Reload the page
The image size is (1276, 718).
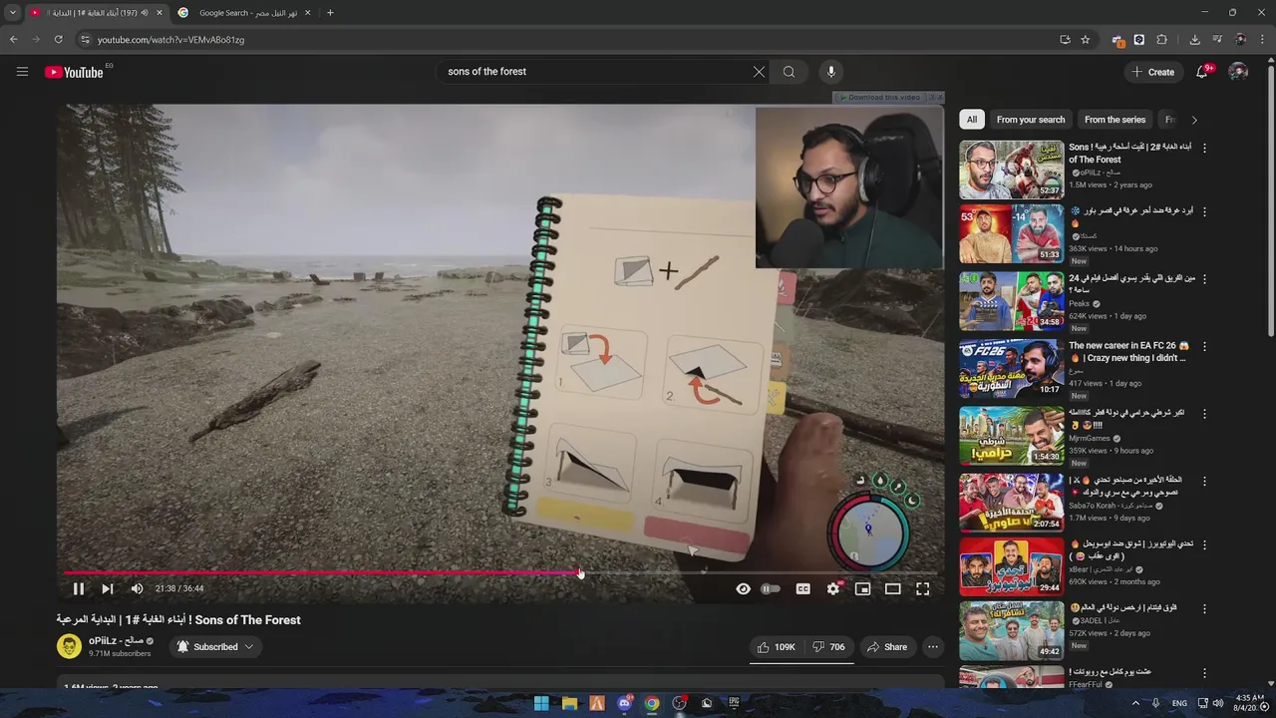pyautogui.click(x=58, y=40)
